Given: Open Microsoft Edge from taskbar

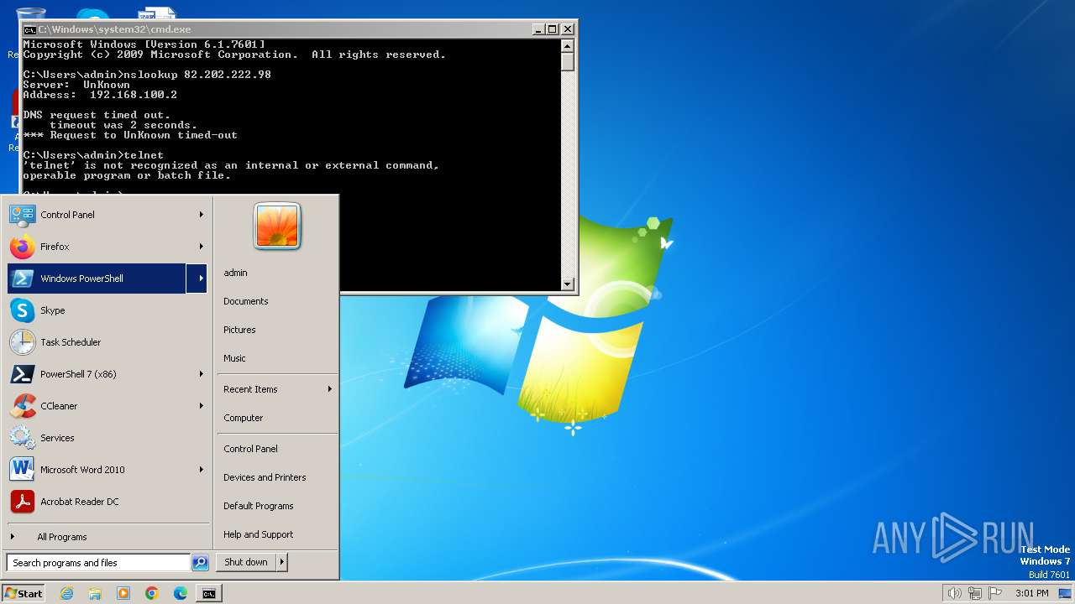Looking at the screenshot, I should [181, 593].
